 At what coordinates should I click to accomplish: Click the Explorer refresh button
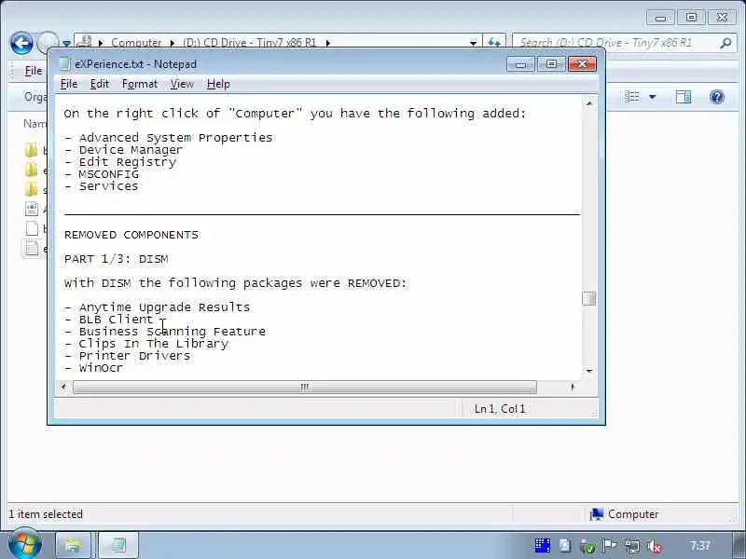[494, 43]
